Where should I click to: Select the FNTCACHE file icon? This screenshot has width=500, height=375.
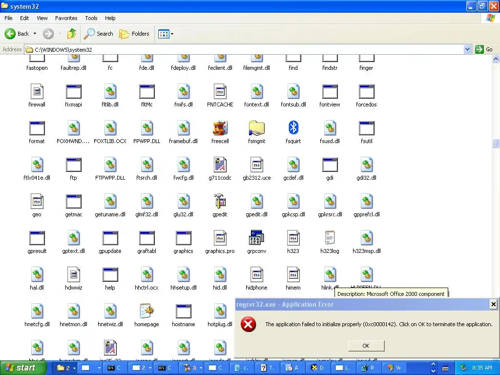(x=220, y=91)
